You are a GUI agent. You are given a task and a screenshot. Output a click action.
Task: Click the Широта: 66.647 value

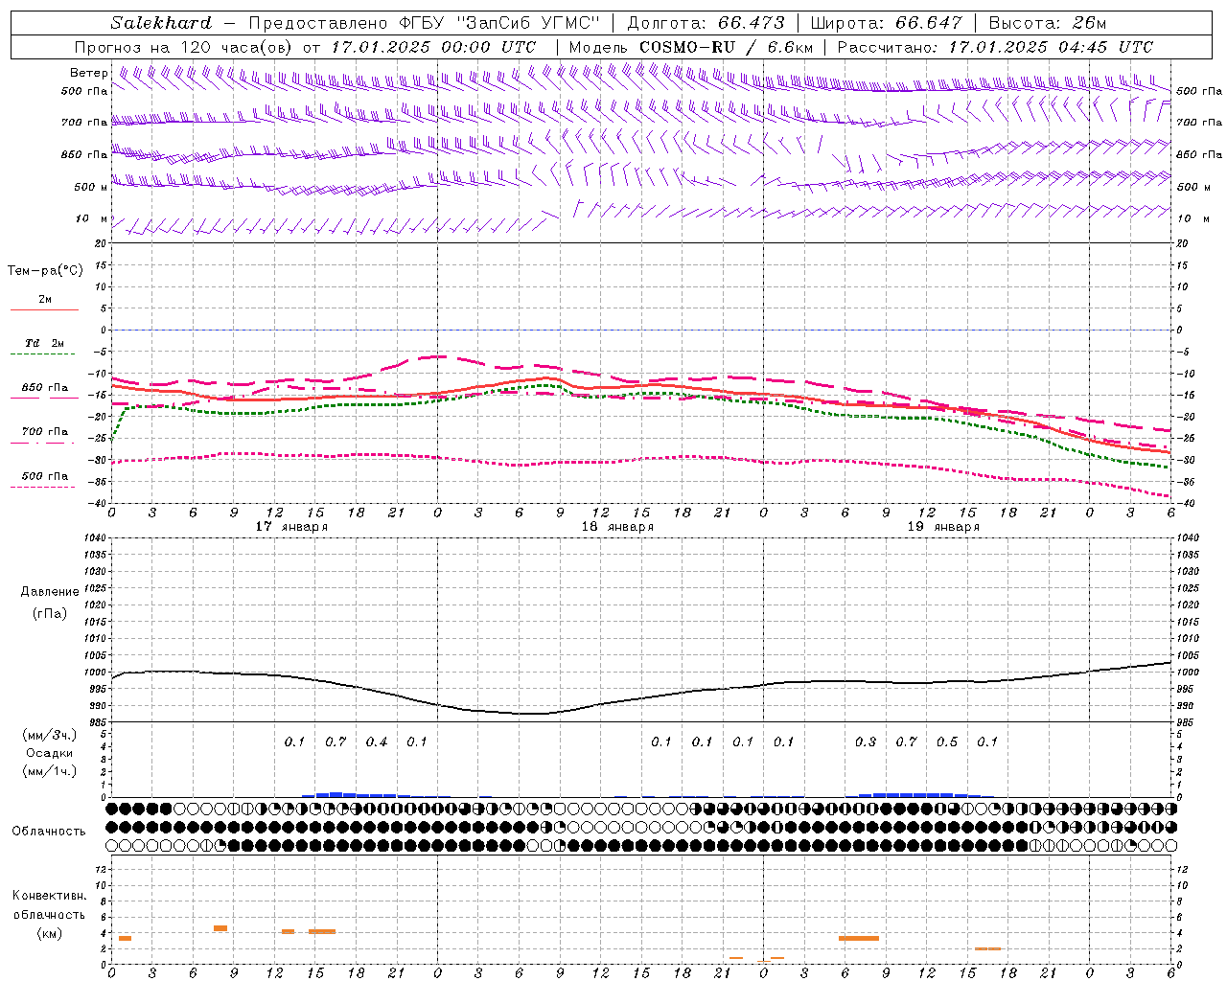pos(887,23)
